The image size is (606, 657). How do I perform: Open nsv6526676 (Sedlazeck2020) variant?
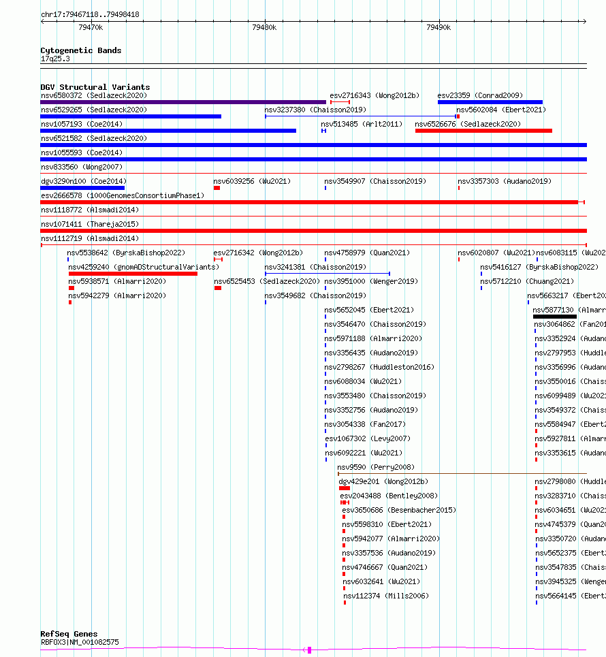pos(468,124)
